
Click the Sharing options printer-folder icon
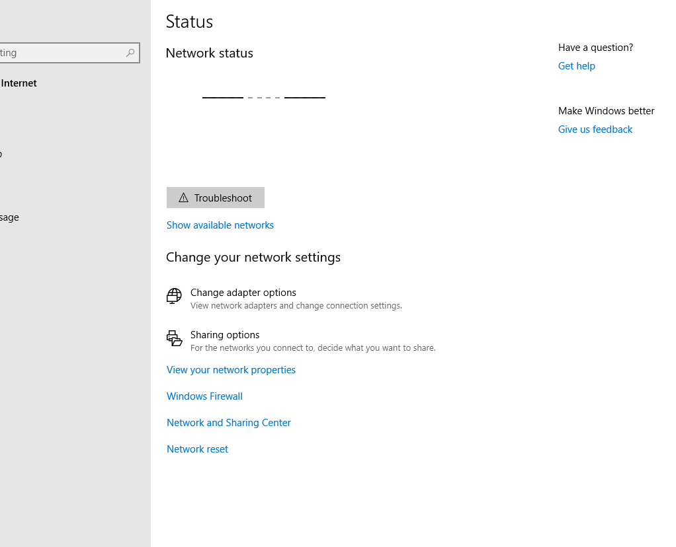click(x=174, y=338)
